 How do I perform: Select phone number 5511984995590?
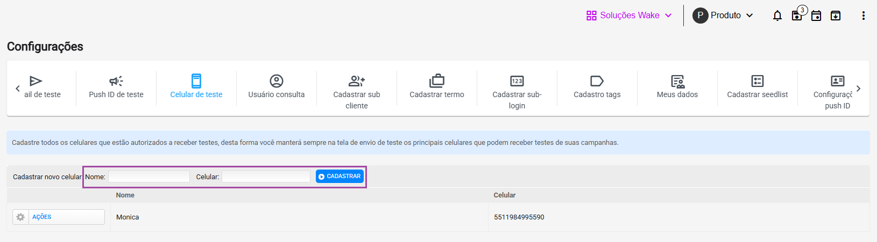[519, 217]
